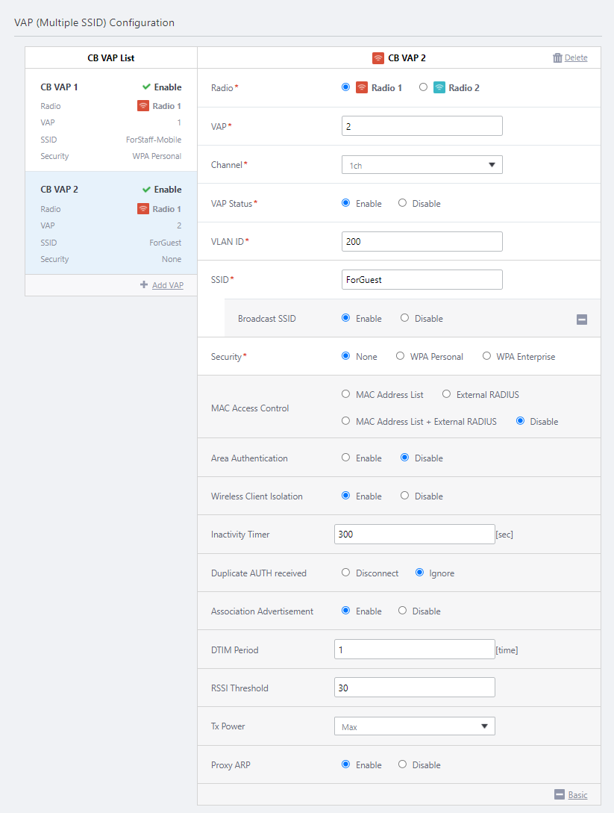The image size is (614, 813).
Task: Click the VLAN ID input field
Action: pyautogui.click(x=422, y=241)
